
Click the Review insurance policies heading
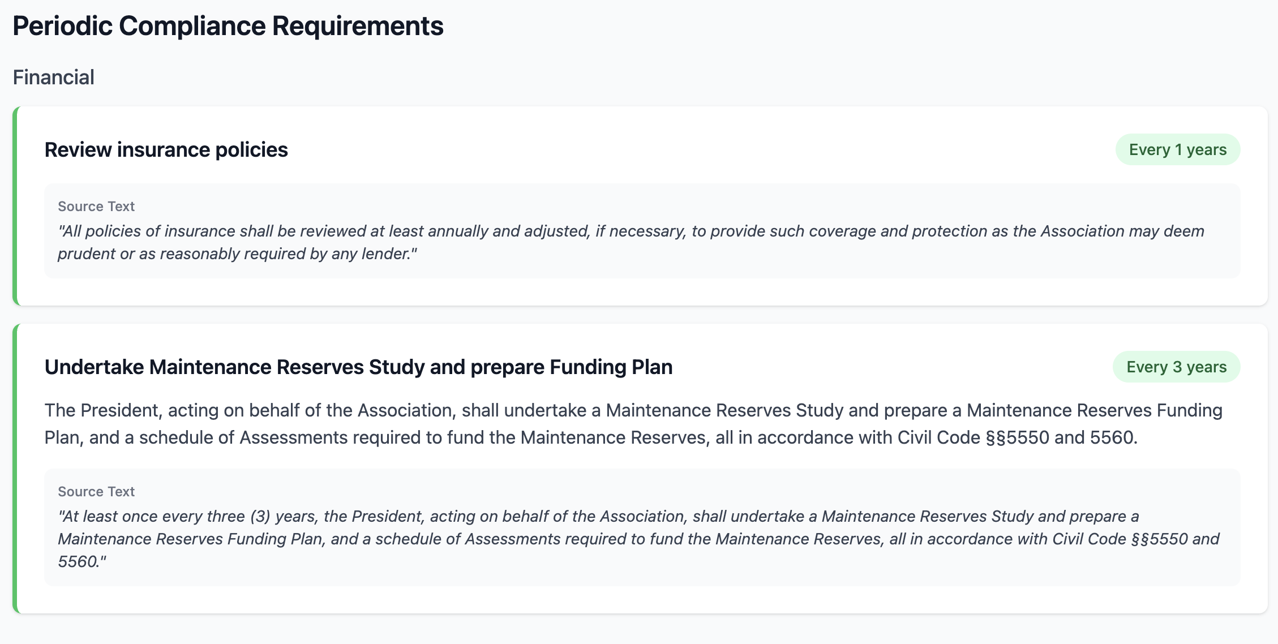pyautogui.click(x=166, y=149)
